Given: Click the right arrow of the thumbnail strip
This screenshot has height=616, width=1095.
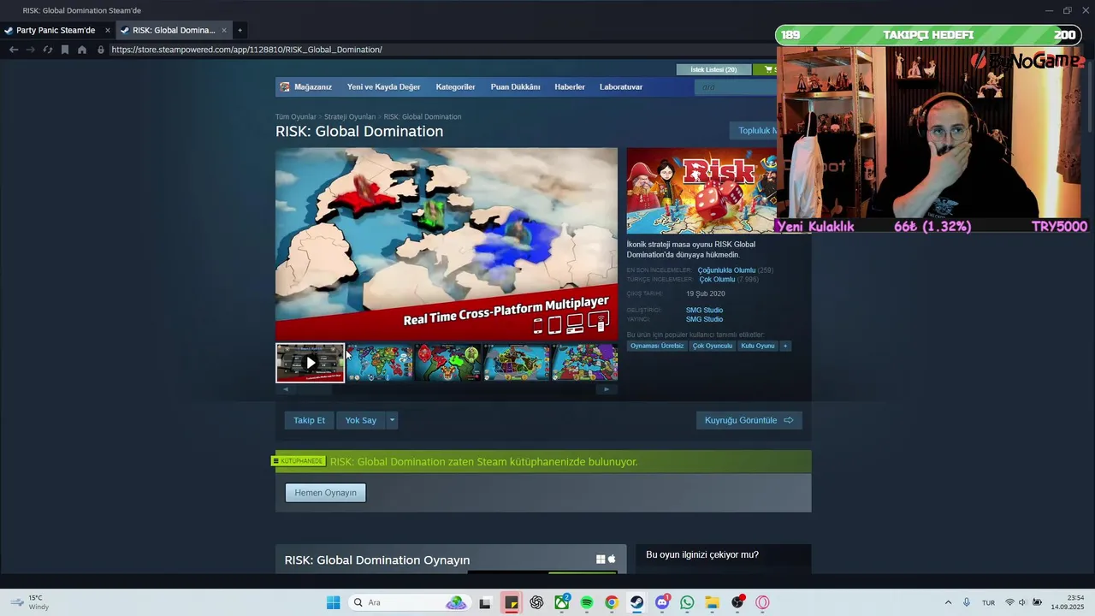Looking at the screenshot, I should [x=607, y=389].
